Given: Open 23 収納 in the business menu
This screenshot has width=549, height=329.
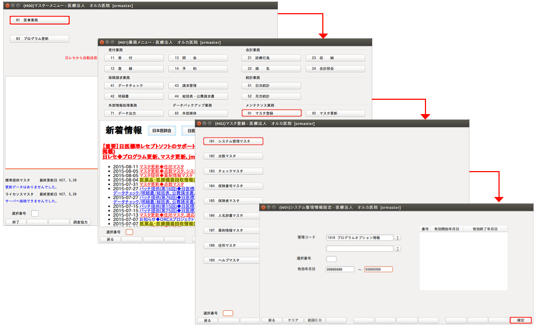Looking at the screenshot, I should [335, 58].
